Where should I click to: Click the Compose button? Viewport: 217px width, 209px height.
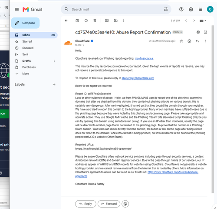(x=25, y=23)
